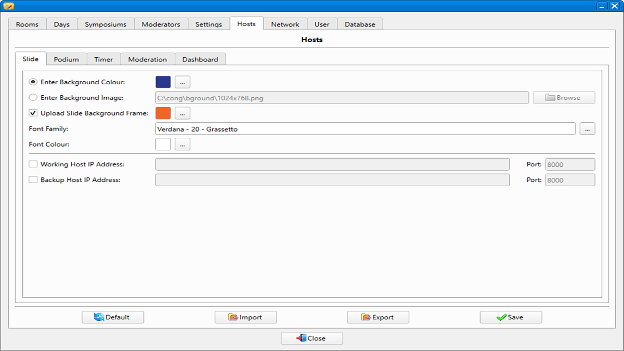The image size is (624, 351).
Task: Click the Backup Host Port field
Action: tap(570, 180)
